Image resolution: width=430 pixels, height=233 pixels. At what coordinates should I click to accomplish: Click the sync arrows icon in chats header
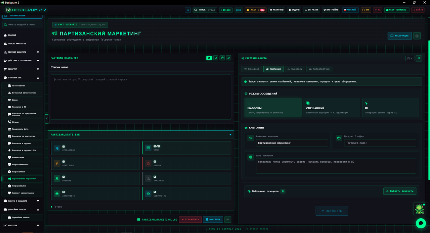[x=216, y=58]
